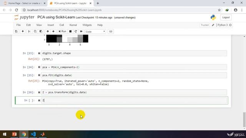Screen dimensions: 246x138
Task: Click the browser extension icon
Action: (x=227, y=10)
